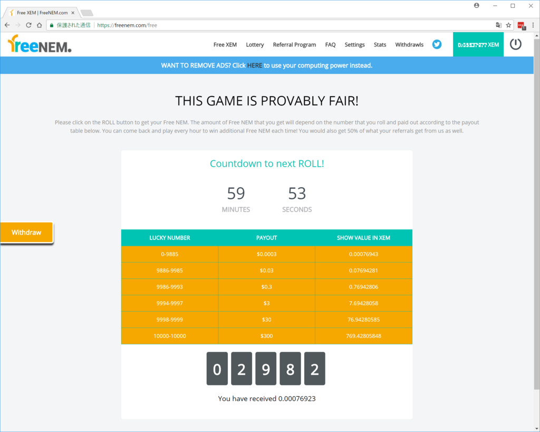Select the 769.42805848 value cell

(x=364, y=336)
